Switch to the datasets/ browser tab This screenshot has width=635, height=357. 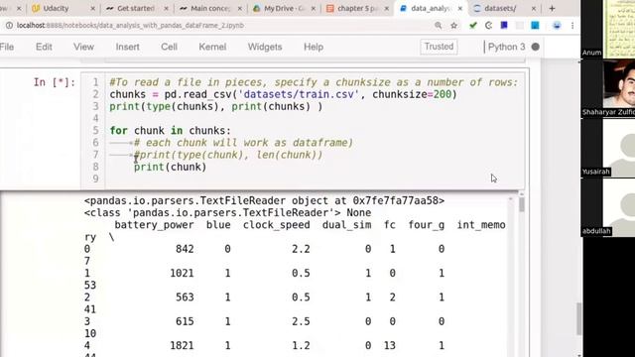[500, 8]
